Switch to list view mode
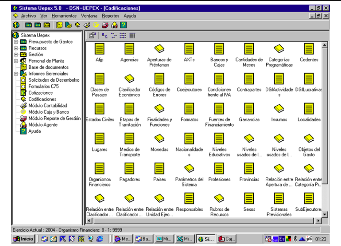This screenshot has height=246, width=341. point(122,36)
